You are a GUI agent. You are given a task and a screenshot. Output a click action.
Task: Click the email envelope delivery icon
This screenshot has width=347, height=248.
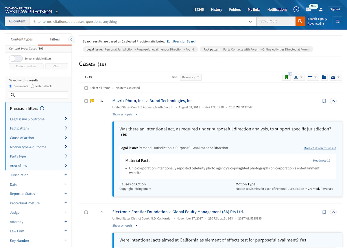pos(336,77)
